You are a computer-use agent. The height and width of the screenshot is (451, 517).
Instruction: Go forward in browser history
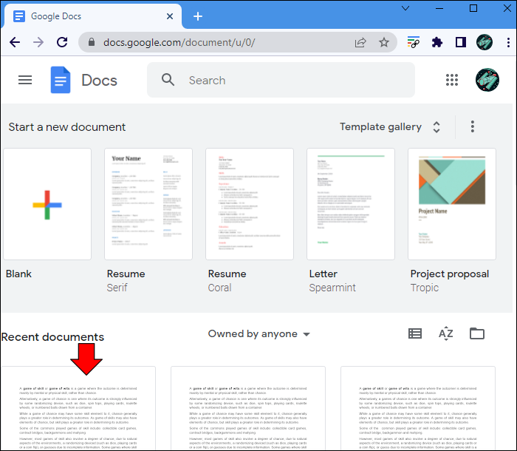[38, 42]
